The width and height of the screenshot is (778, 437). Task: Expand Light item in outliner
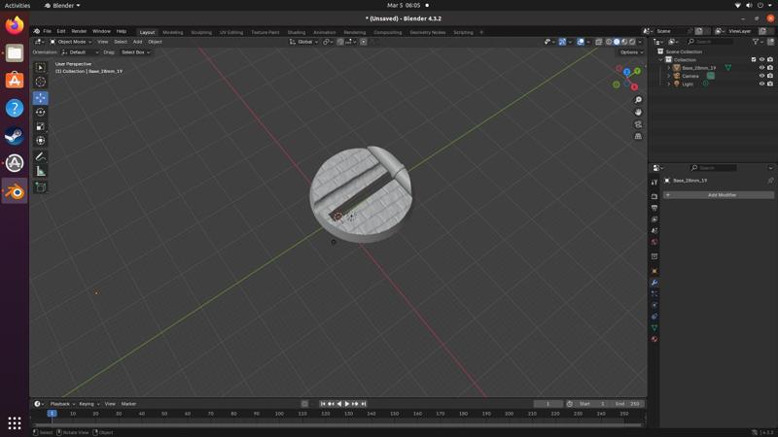(x=669, y=84)
